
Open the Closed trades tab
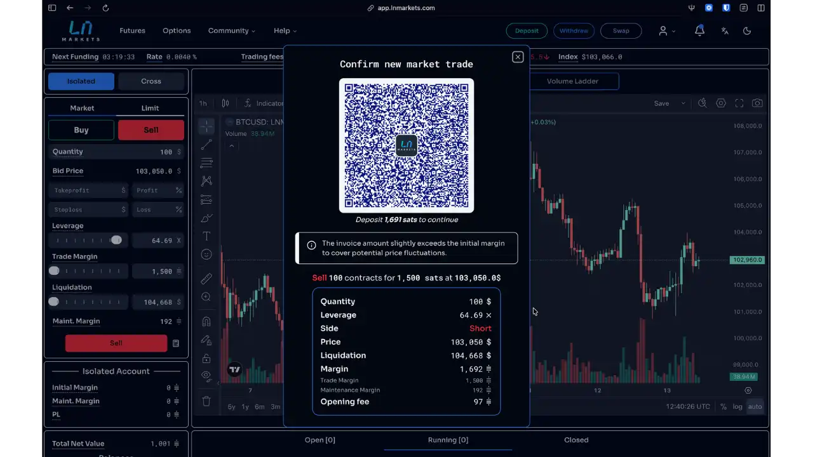click(576, 440)
